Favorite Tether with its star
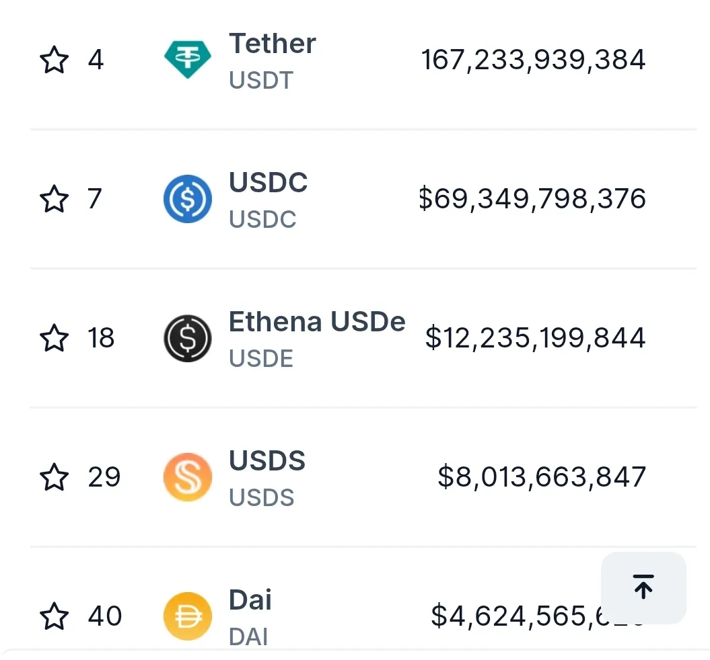 (55, 60)
